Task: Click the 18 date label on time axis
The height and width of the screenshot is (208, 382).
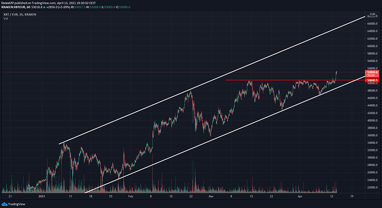Action: 91,196
